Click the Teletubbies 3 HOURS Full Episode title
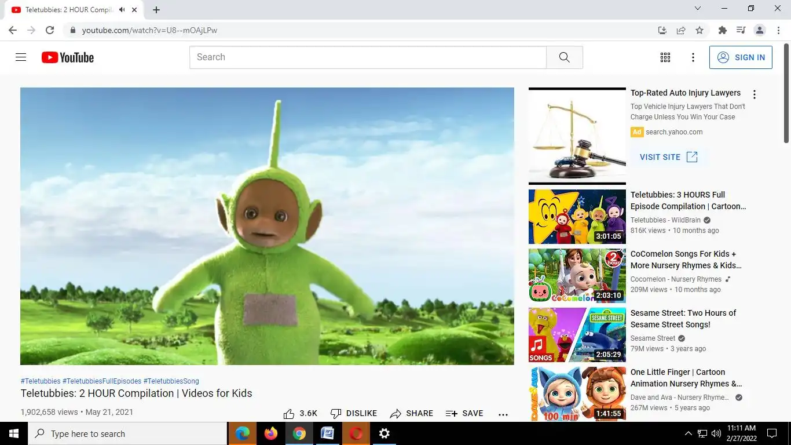 tap(688, 200)
